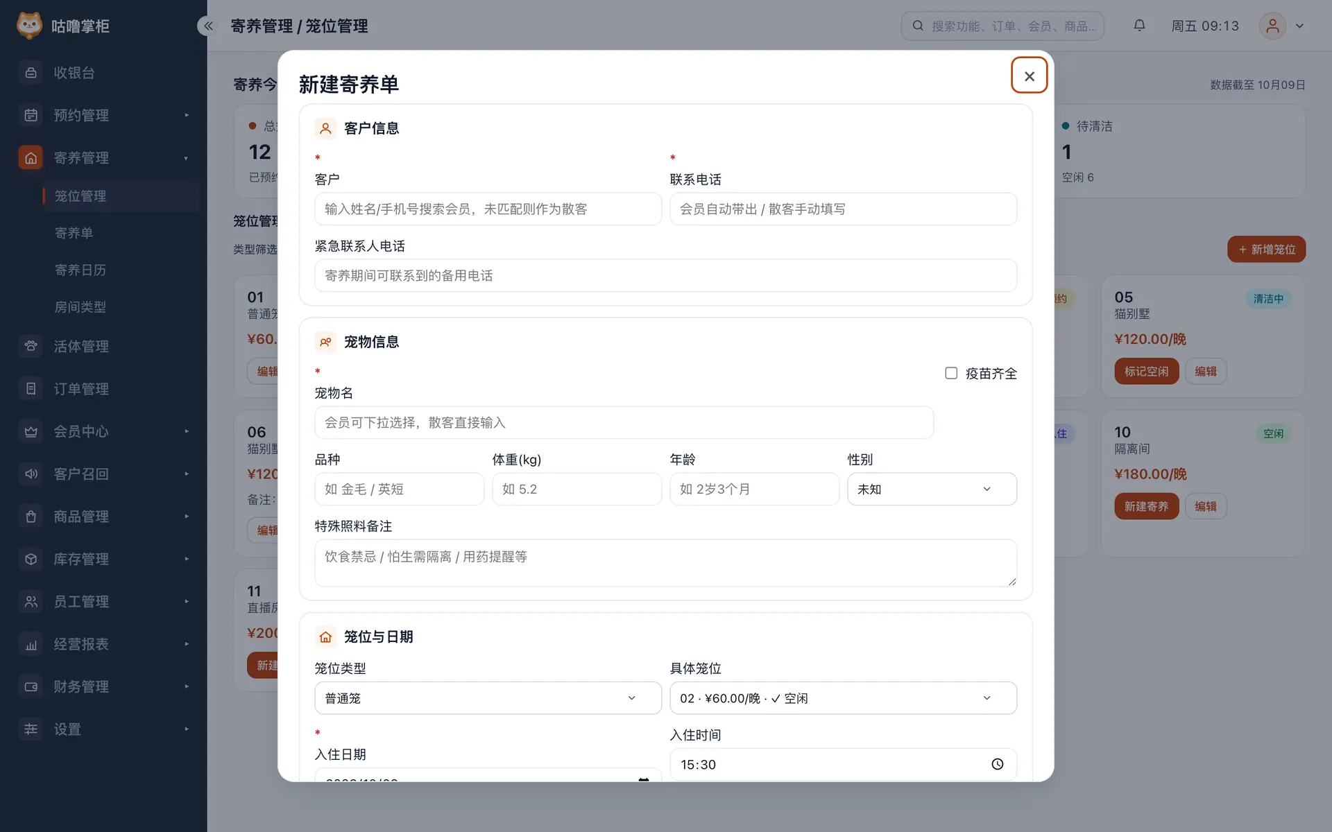
Task: Click 库存管理 box icon
Action: [x=31, y=559]
